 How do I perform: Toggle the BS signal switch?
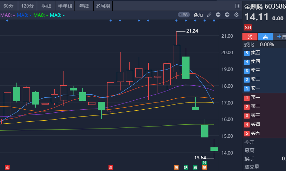(184, 15)
